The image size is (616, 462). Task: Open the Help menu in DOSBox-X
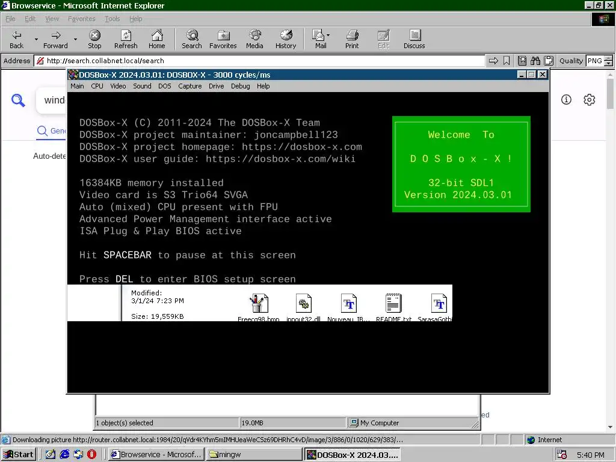point(263,86)
